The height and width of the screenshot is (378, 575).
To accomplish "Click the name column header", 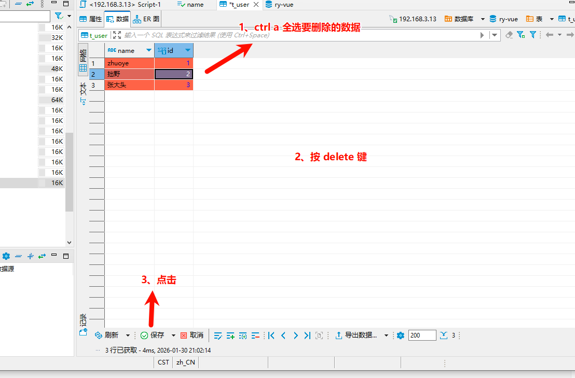I will [129, 50].
